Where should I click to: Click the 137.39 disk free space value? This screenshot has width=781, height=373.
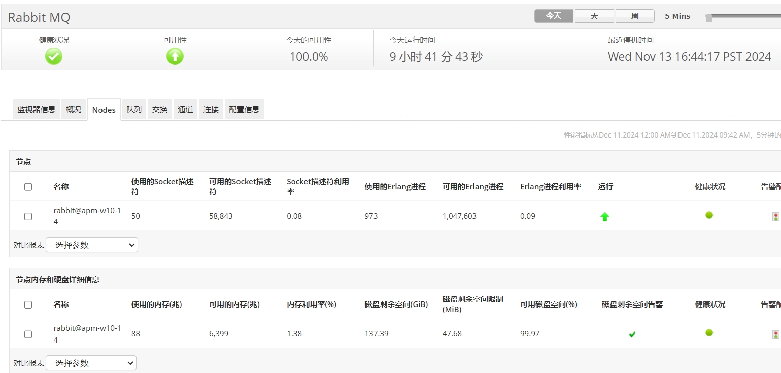tap(377, 334)
